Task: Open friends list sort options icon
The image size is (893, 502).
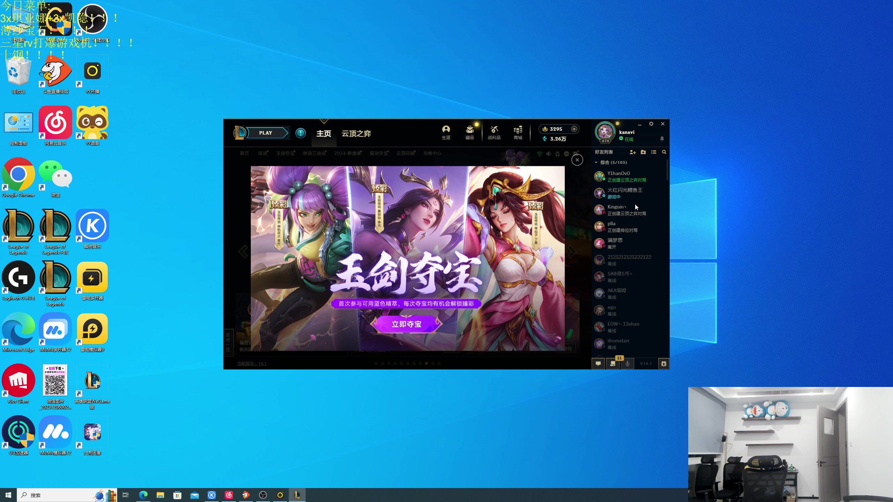Action: pyautogui.click(x=654, y=152)
